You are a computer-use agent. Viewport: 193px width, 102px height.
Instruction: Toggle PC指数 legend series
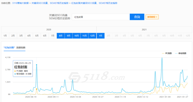click(167, 53)
